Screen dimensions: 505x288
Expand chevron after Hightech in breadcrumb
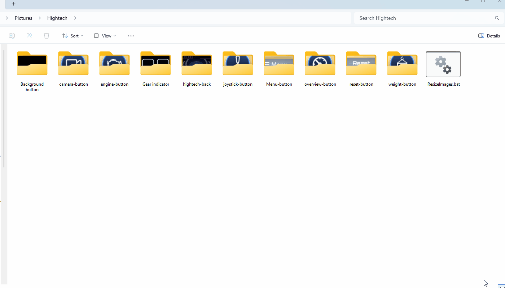click(x=75, y=18)
